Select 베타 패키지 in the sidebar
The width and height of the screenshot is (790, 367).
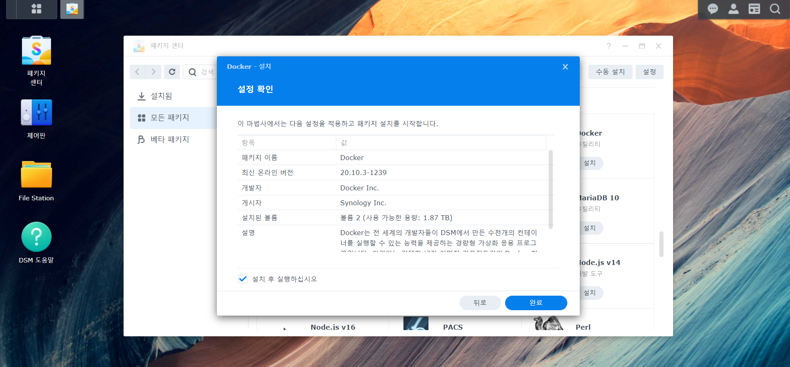(x=173, y=139)
